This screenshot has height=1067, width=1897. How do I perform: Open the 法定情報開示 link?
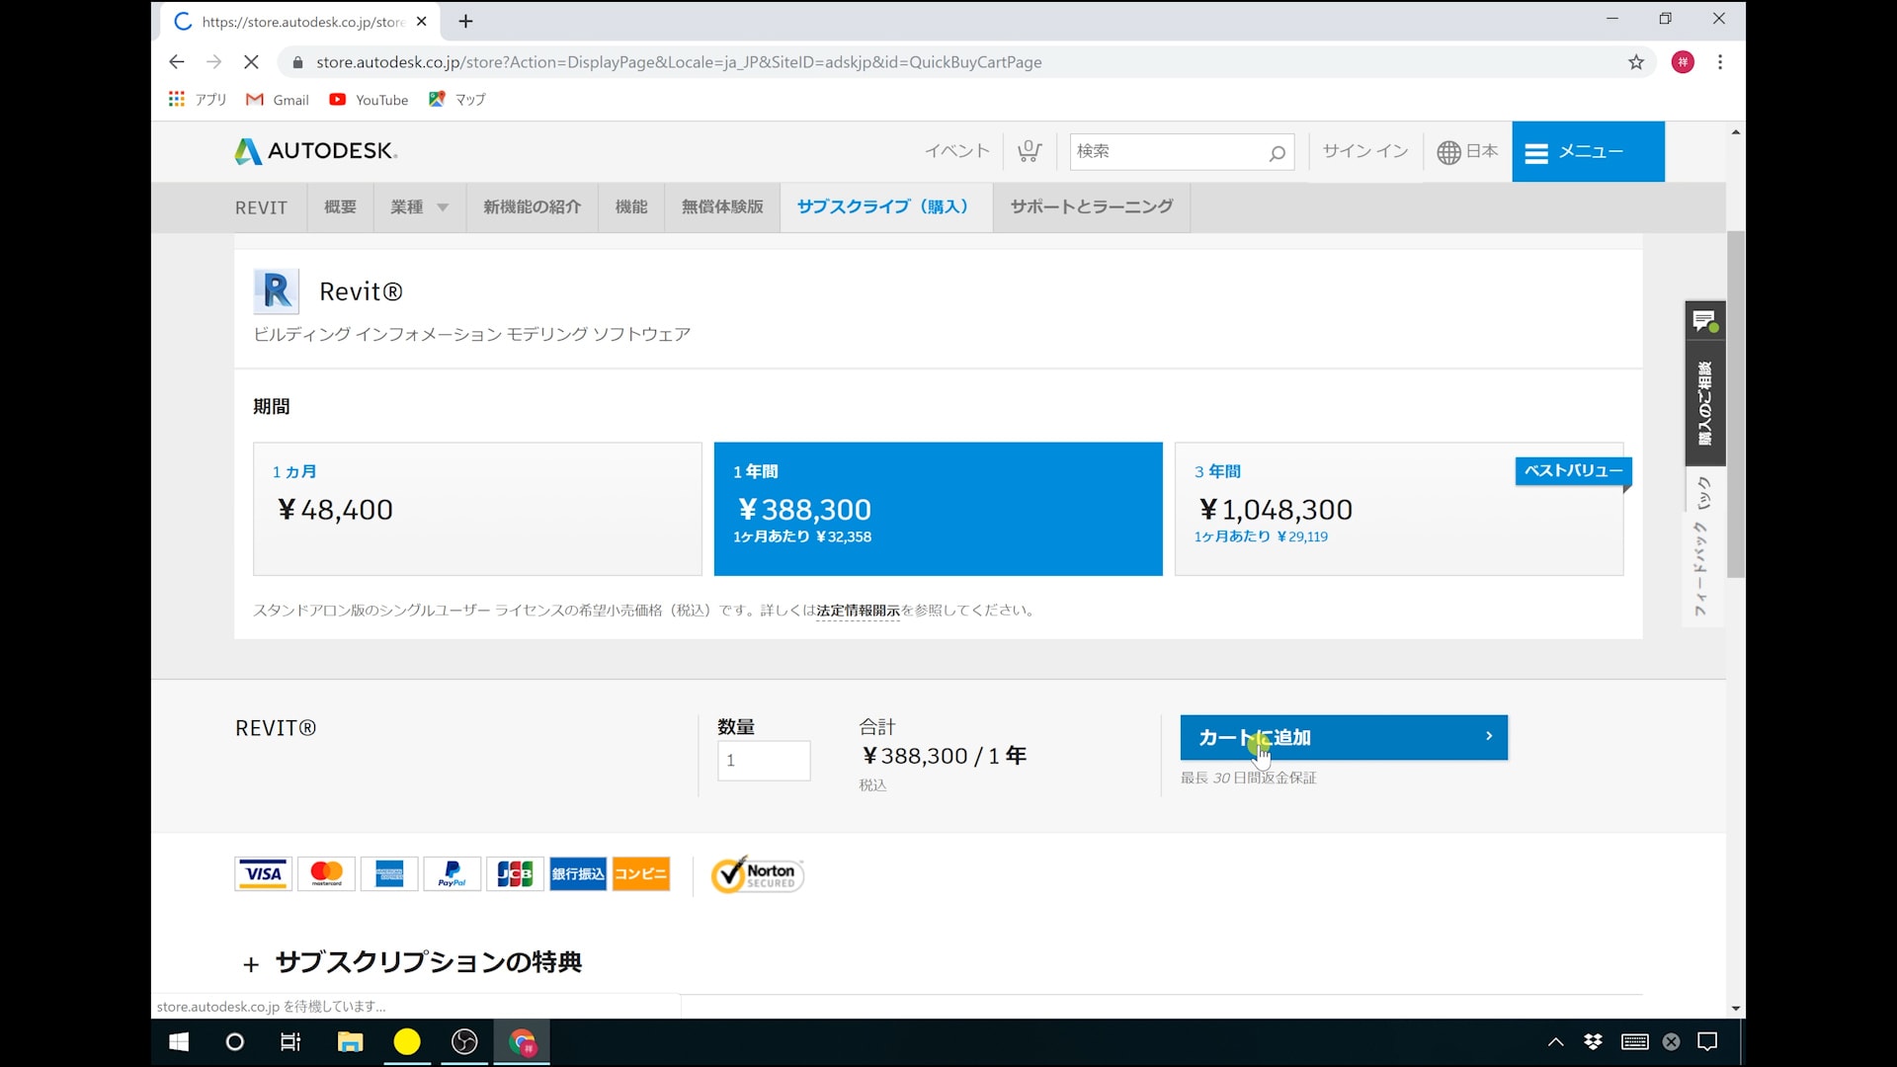tap(858, 611)
